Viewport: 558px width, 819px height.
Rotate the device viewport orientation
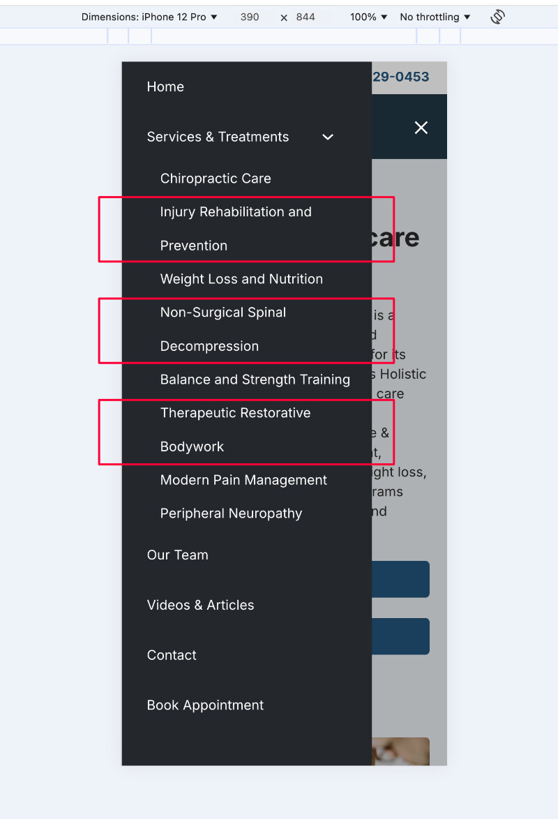point(497,17)
